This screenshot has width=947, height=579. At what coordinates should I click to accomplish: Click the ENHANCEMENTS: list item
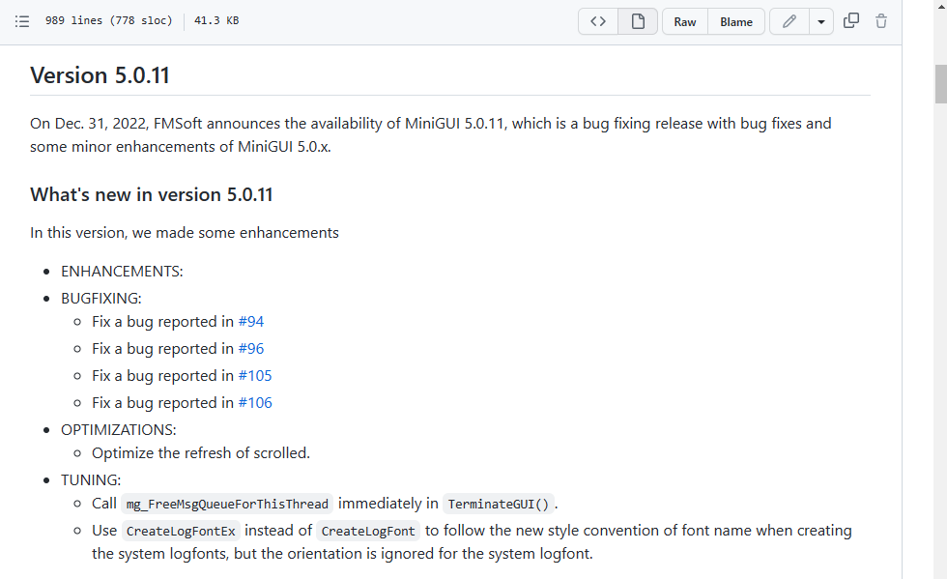pos(122,272)
